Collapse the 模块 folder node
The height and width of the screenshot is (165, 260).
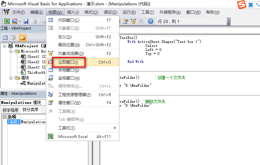click(x=11, y=78)
